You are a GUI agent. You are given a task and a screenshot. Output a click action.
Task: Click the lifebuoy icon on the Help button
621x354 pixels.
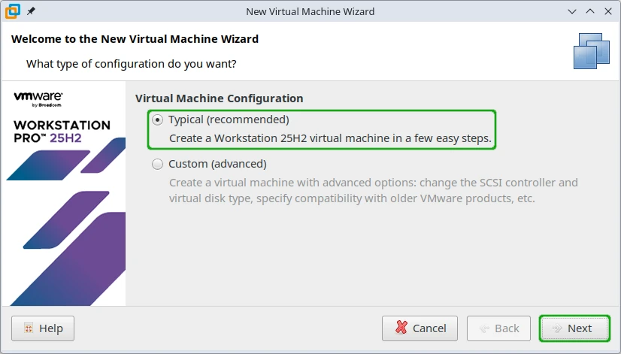click(x=29, y=328)
